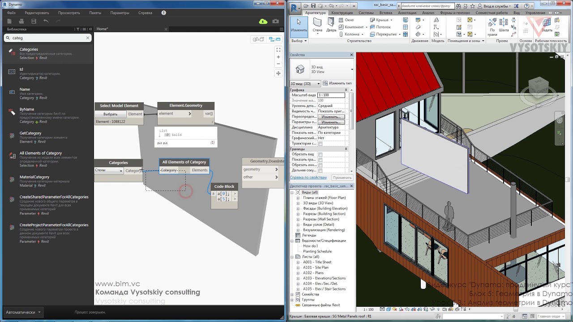573x322 pixels.
Task: Click Изменить button for Переопредел... property
Action: pos(331,117)
